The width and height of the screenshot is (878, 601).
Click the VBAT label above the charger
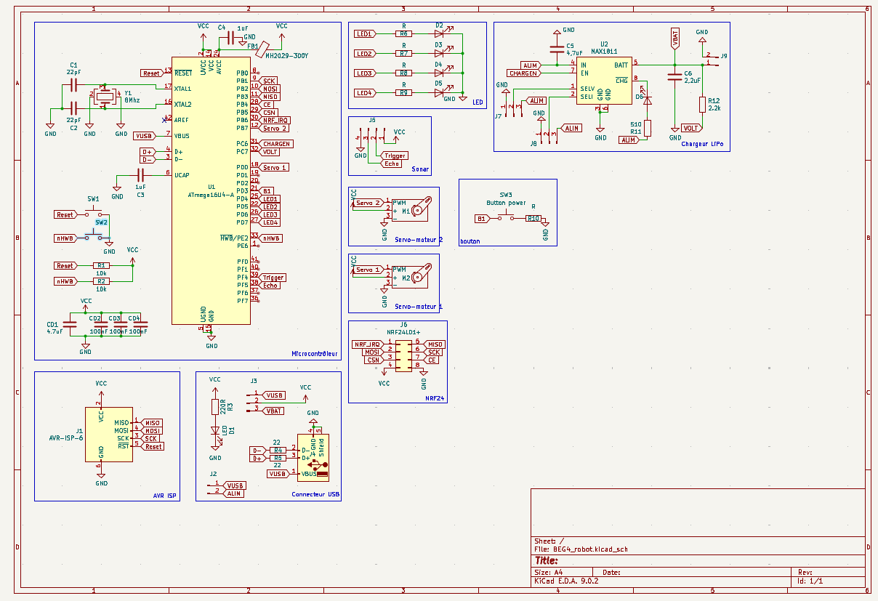point(675,39)
